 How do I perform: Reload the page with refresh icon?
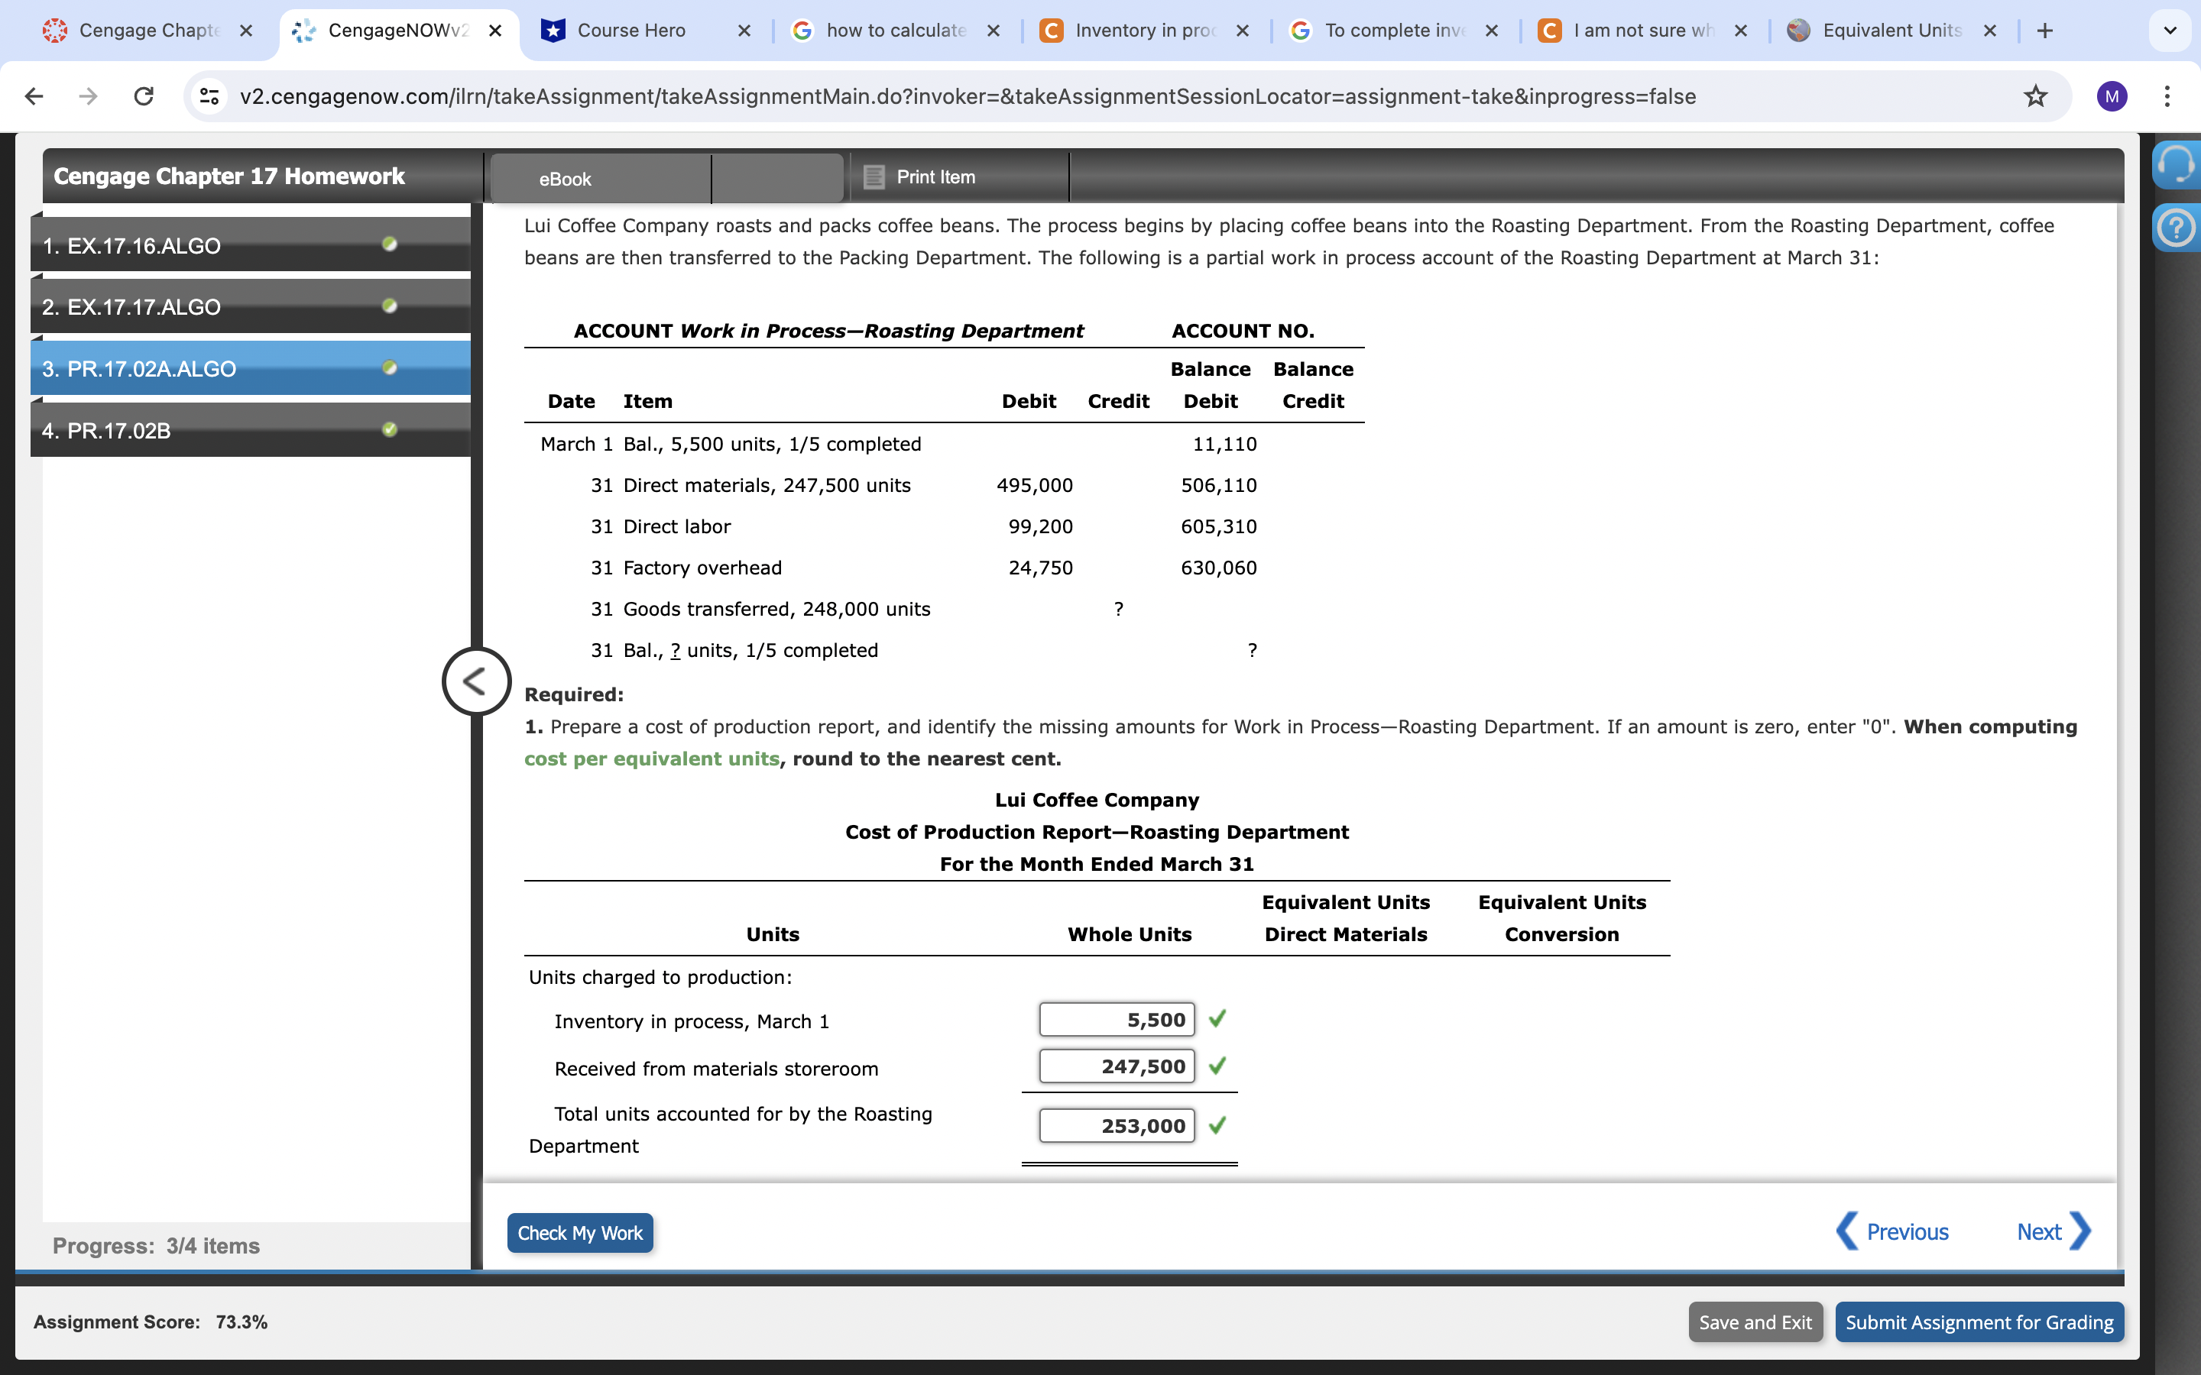[144, 96]
